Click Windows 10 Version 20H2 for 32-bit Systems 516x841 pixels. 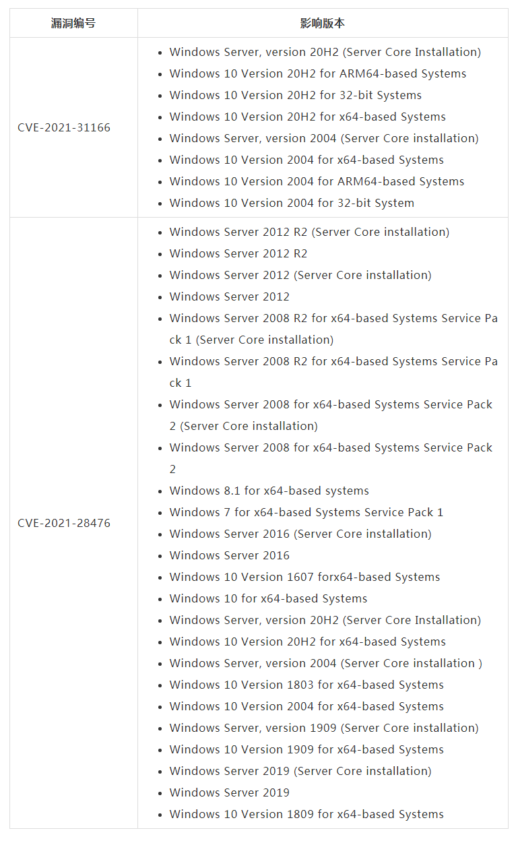point(295,95)
